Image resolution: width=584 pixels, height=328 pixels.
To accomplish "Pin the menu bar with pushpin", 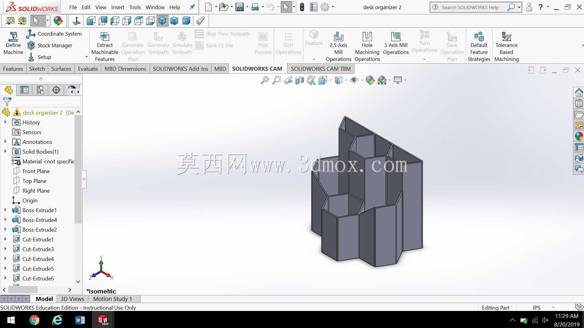I will pos(192,7).
